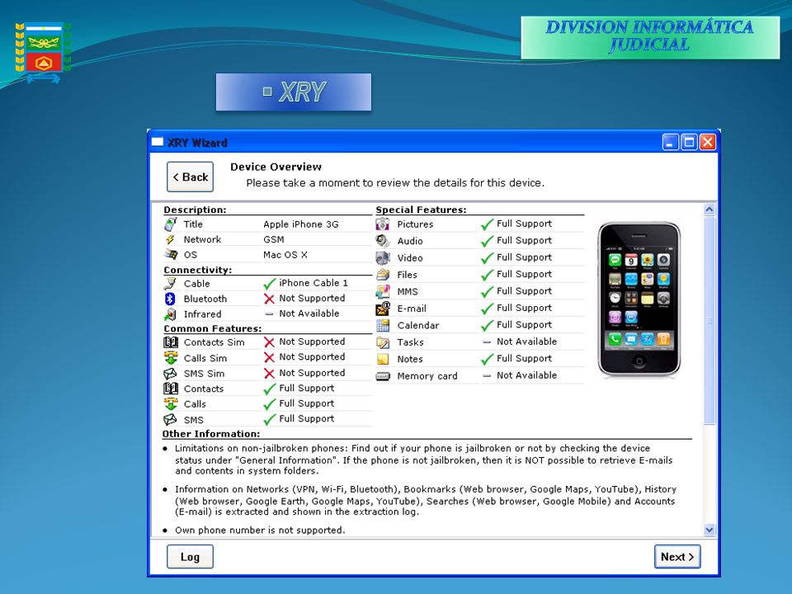Click the Contacts book icon

171,389
